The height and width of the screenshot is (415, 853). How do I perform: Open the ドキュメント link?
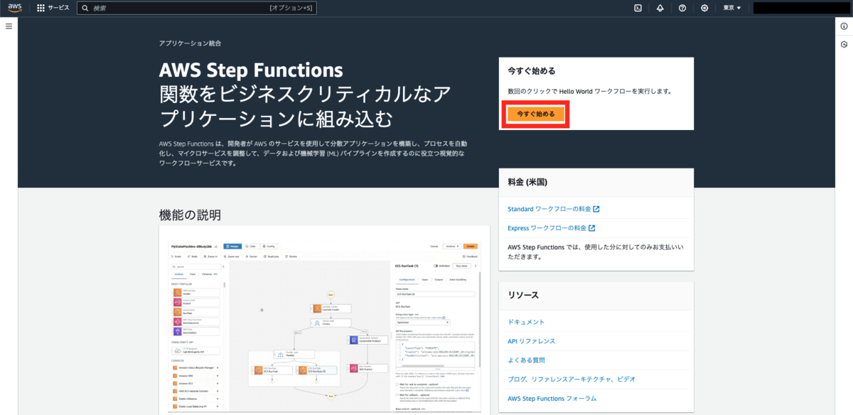click(x=526, y=322)
